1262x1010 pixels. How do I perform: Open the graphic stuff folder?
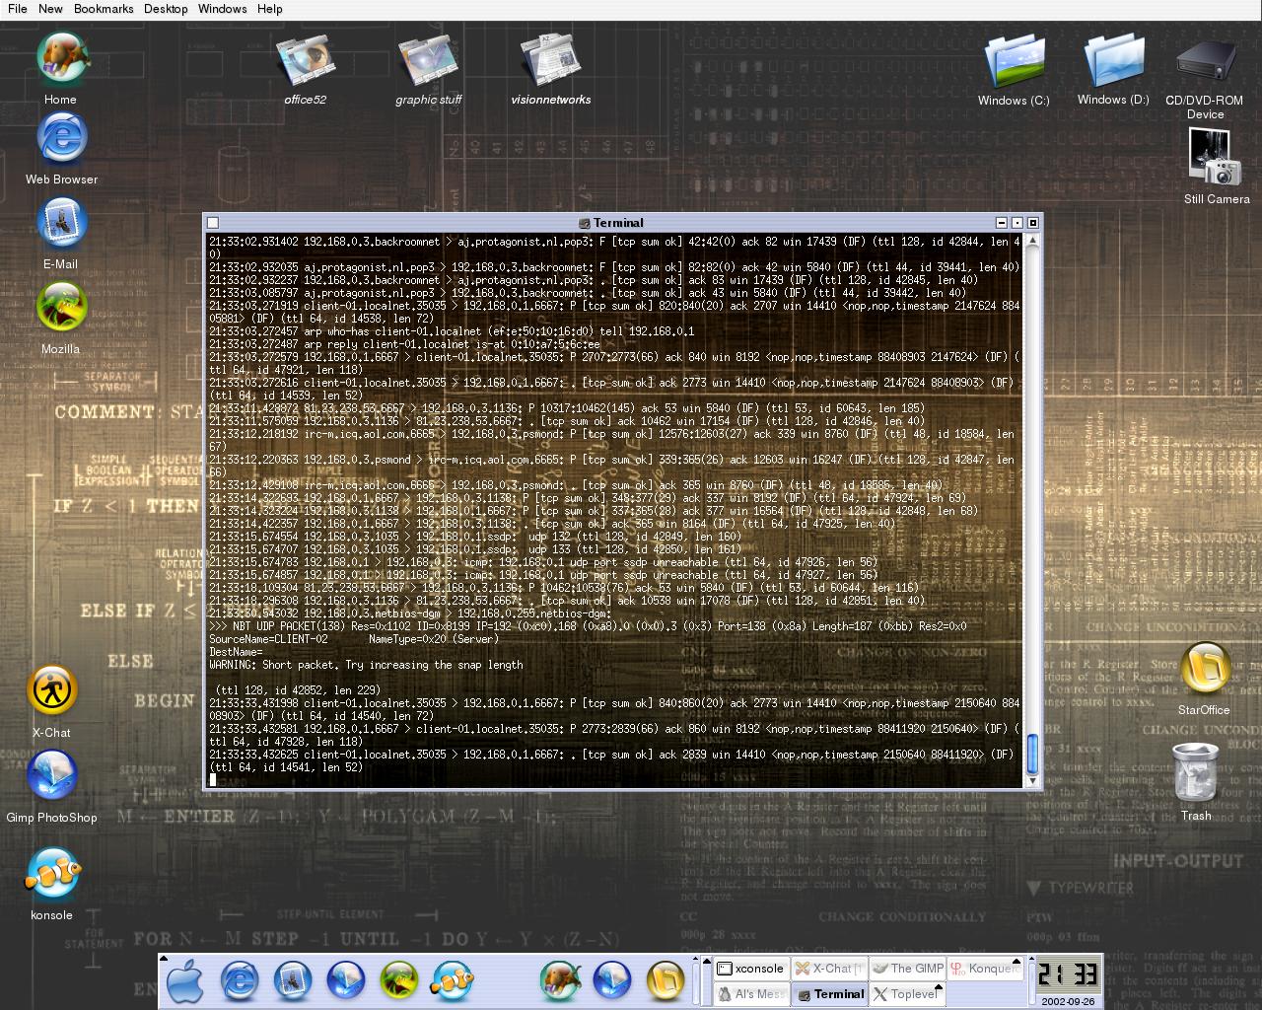(x=428, y=61)
